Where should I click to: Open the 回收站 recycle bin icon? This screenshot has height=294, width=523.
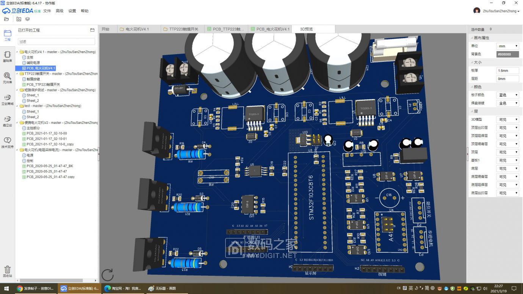coord(8,272)
